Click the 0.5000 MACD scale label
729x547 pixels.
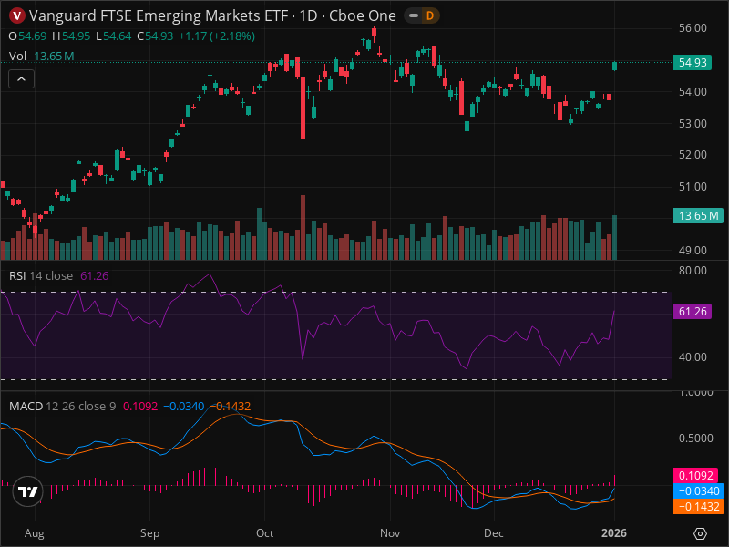[695, 439]
